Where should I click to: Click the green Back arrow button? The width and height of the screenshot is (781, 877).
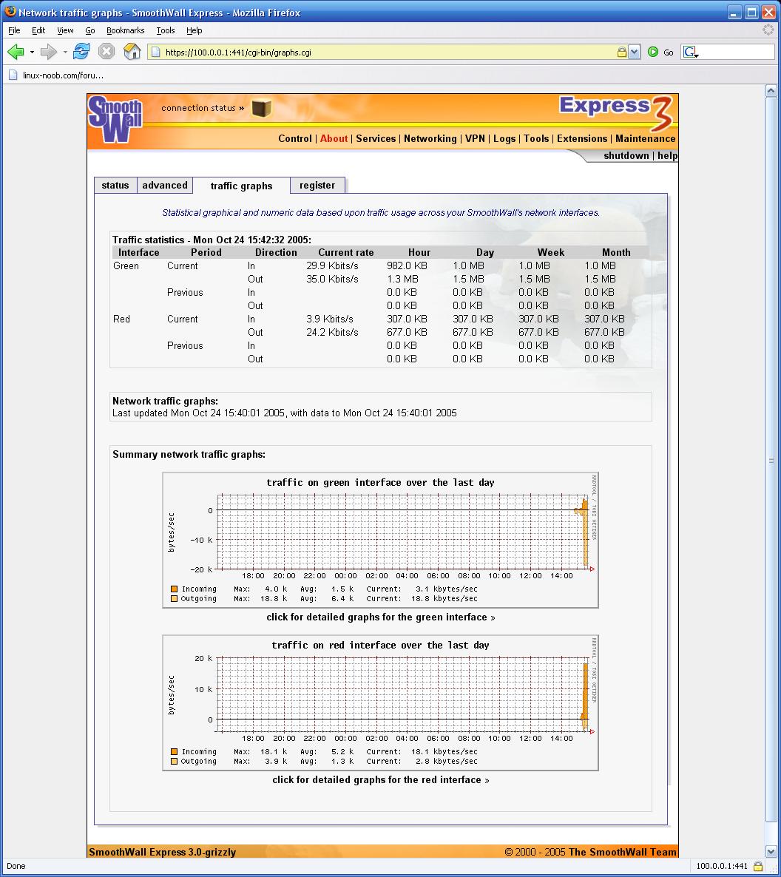click(16, 52)
